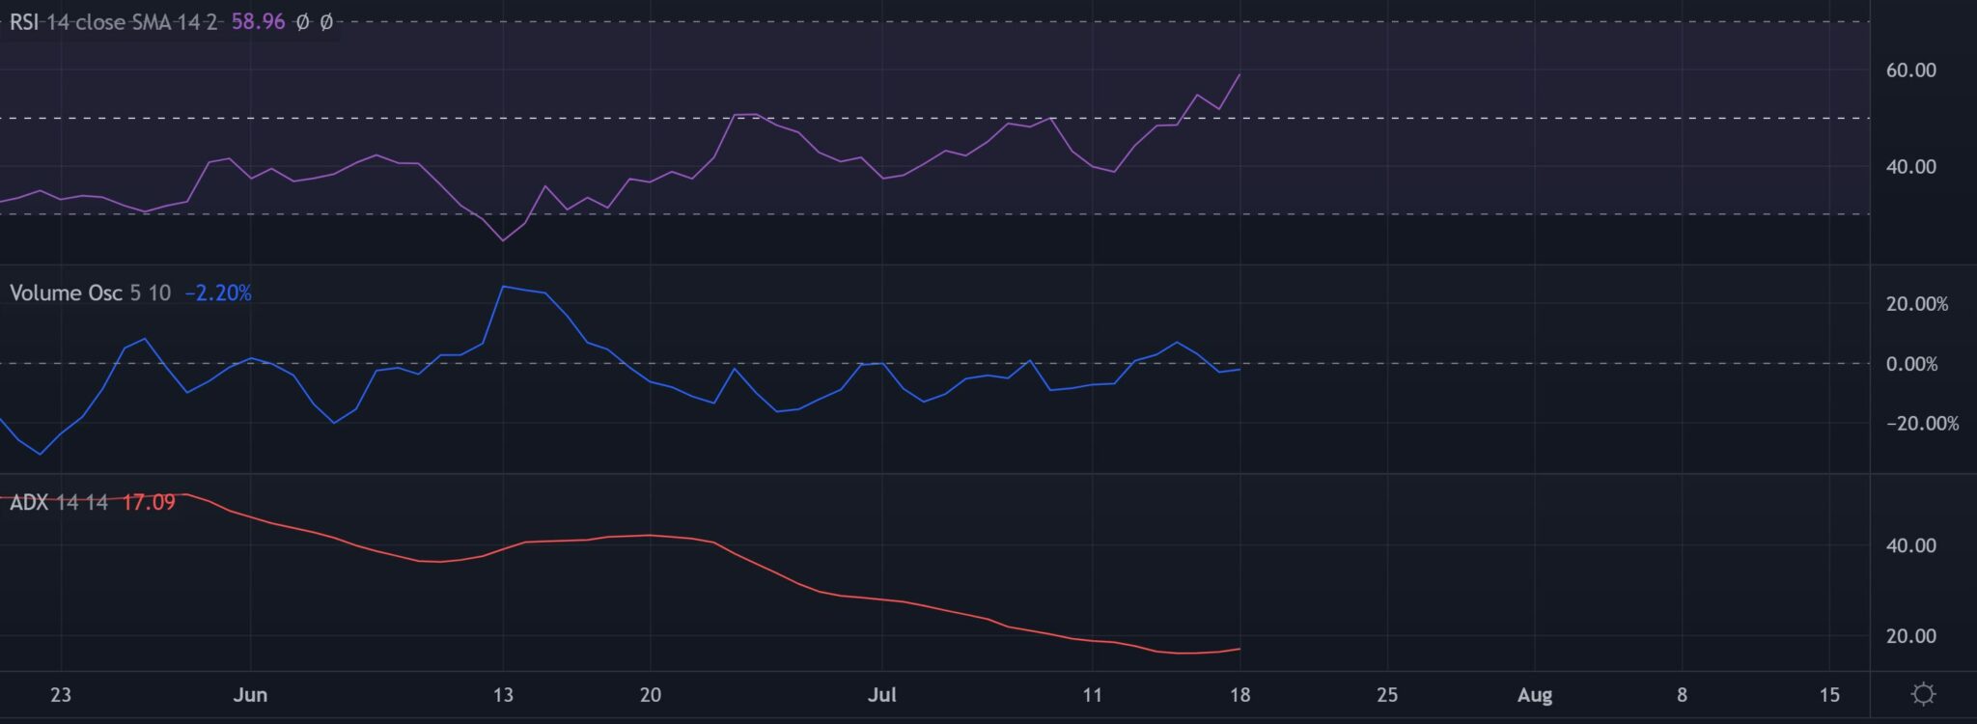Click the Aug date label
Screen dimensions: 1977x724
pos(1535,695)
